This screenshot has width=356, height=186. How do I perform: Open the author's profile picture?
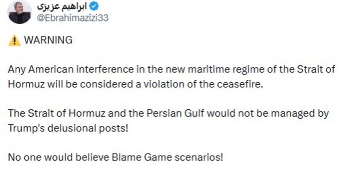[x=19, y=12]
